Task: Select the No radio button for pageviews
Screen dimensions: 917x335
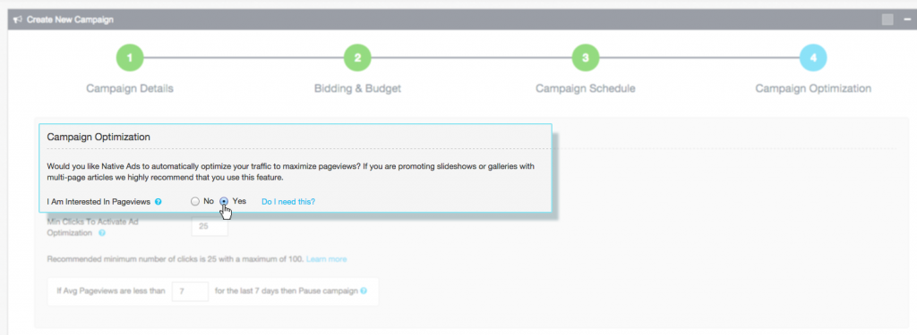Action: (x=194, y=201)
